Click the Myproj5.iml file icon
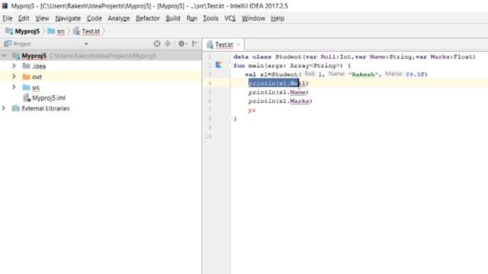This screenshot has height=274, width=488. tap(27, 98)
